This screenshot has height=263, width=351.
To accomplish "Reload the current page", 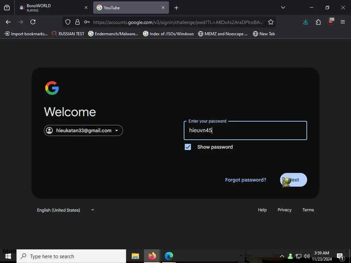I will click(x=33, y=22).
